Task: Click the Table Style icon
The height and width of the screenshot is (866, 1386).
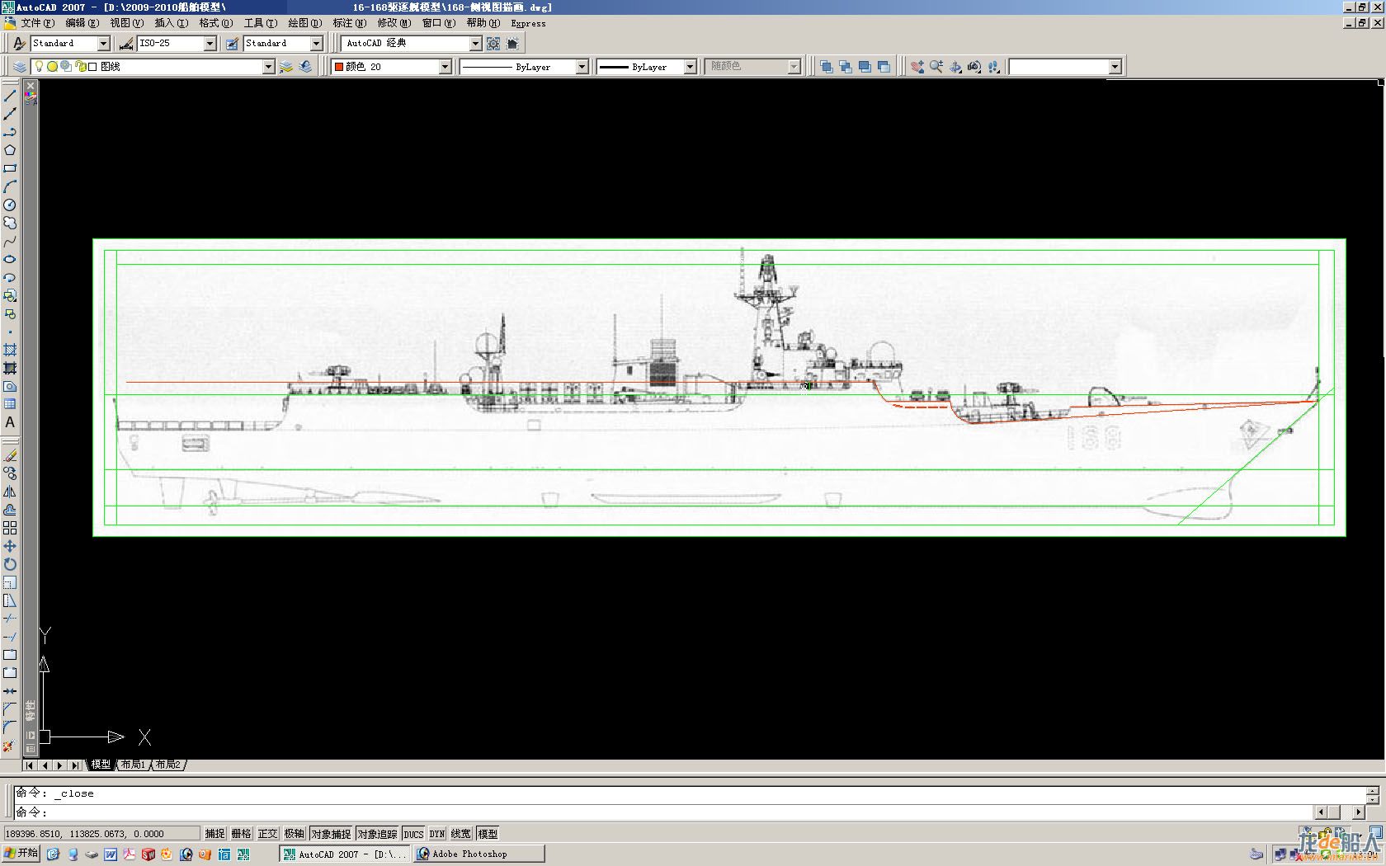Action: point(233,43)
